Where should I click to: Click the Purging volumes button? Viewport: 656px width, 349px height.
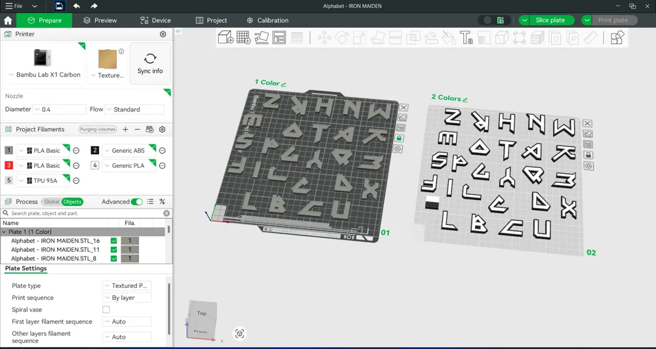pyautogui.click(x=98, y=130)
